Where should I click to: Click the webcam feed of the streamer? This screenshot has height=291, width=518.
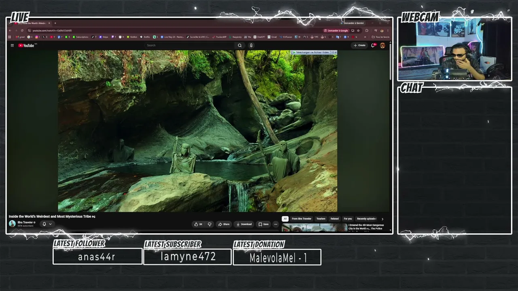(x=454, y=49)
